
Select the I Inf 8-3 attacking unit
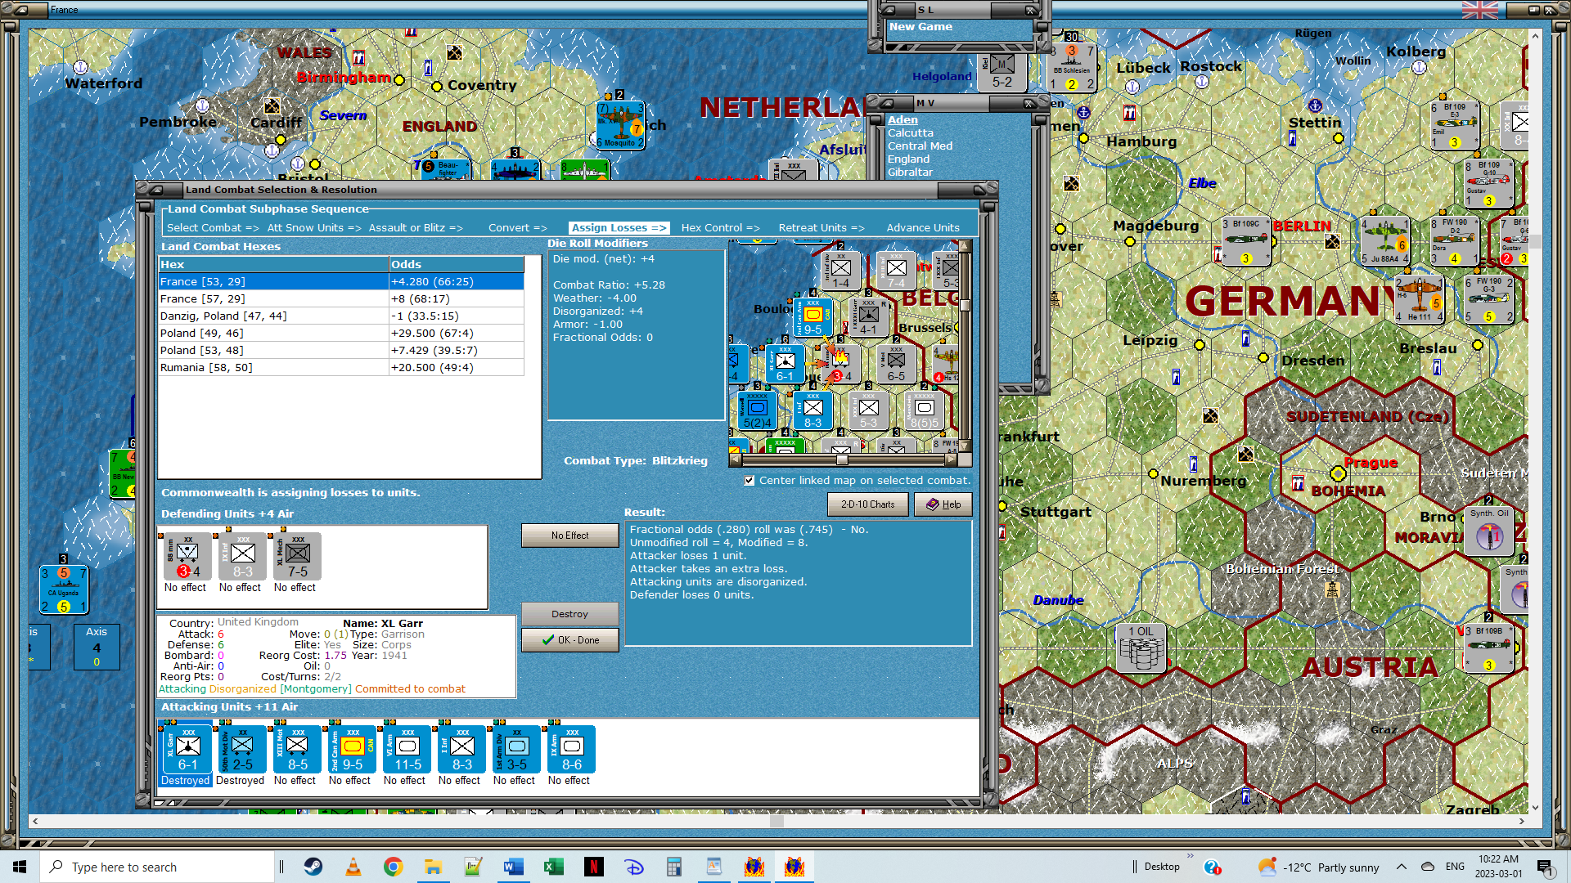click(x=461, y=749)
